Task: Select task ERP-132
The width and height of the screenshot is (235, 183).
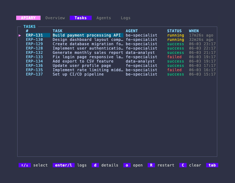Action: (34, 53)
